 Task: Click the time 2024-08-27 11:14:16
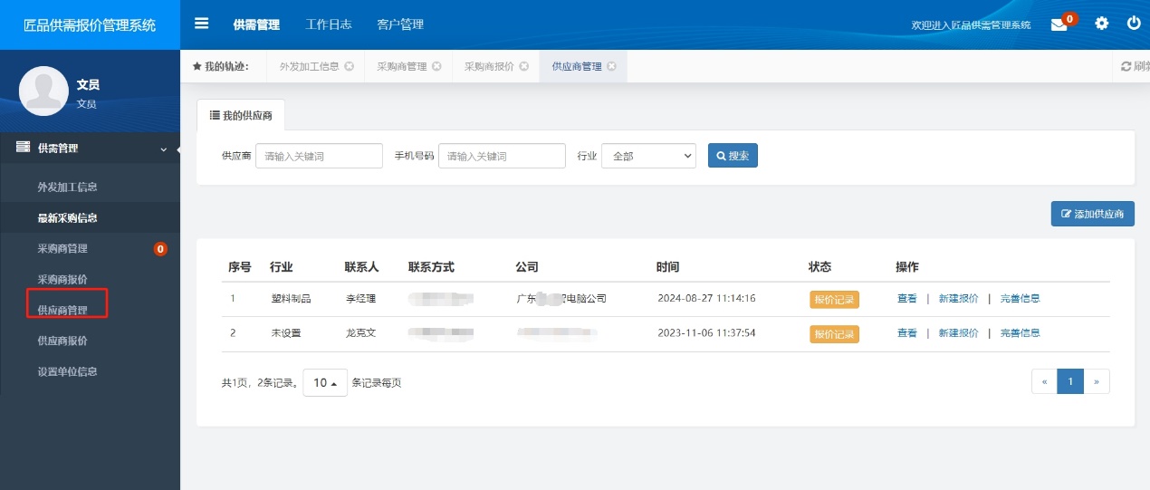click(x=706, y=299)
